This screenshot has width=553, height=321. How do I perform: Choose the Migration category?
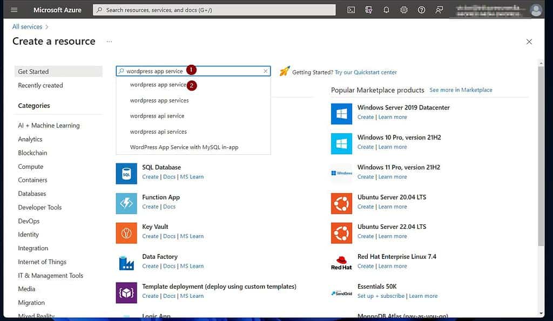(x=31, y=303)
